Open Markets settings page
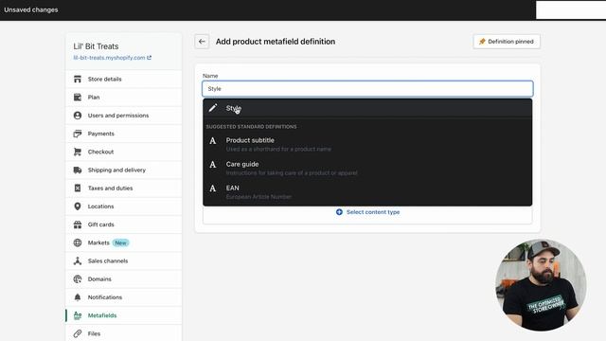 (124, 242)
